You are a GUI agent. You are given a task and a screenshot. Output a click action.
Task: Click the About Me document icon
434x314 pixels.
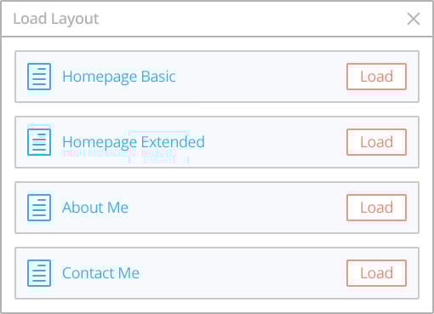tap(39, 208)
